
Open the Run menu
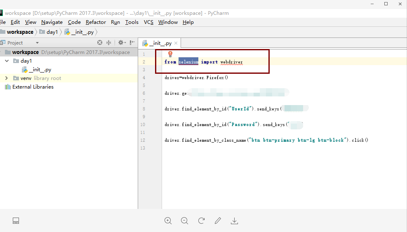pos(115,22)
